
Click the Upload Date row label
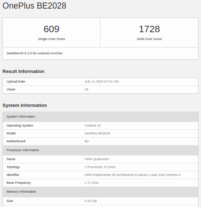pos(16,82)
